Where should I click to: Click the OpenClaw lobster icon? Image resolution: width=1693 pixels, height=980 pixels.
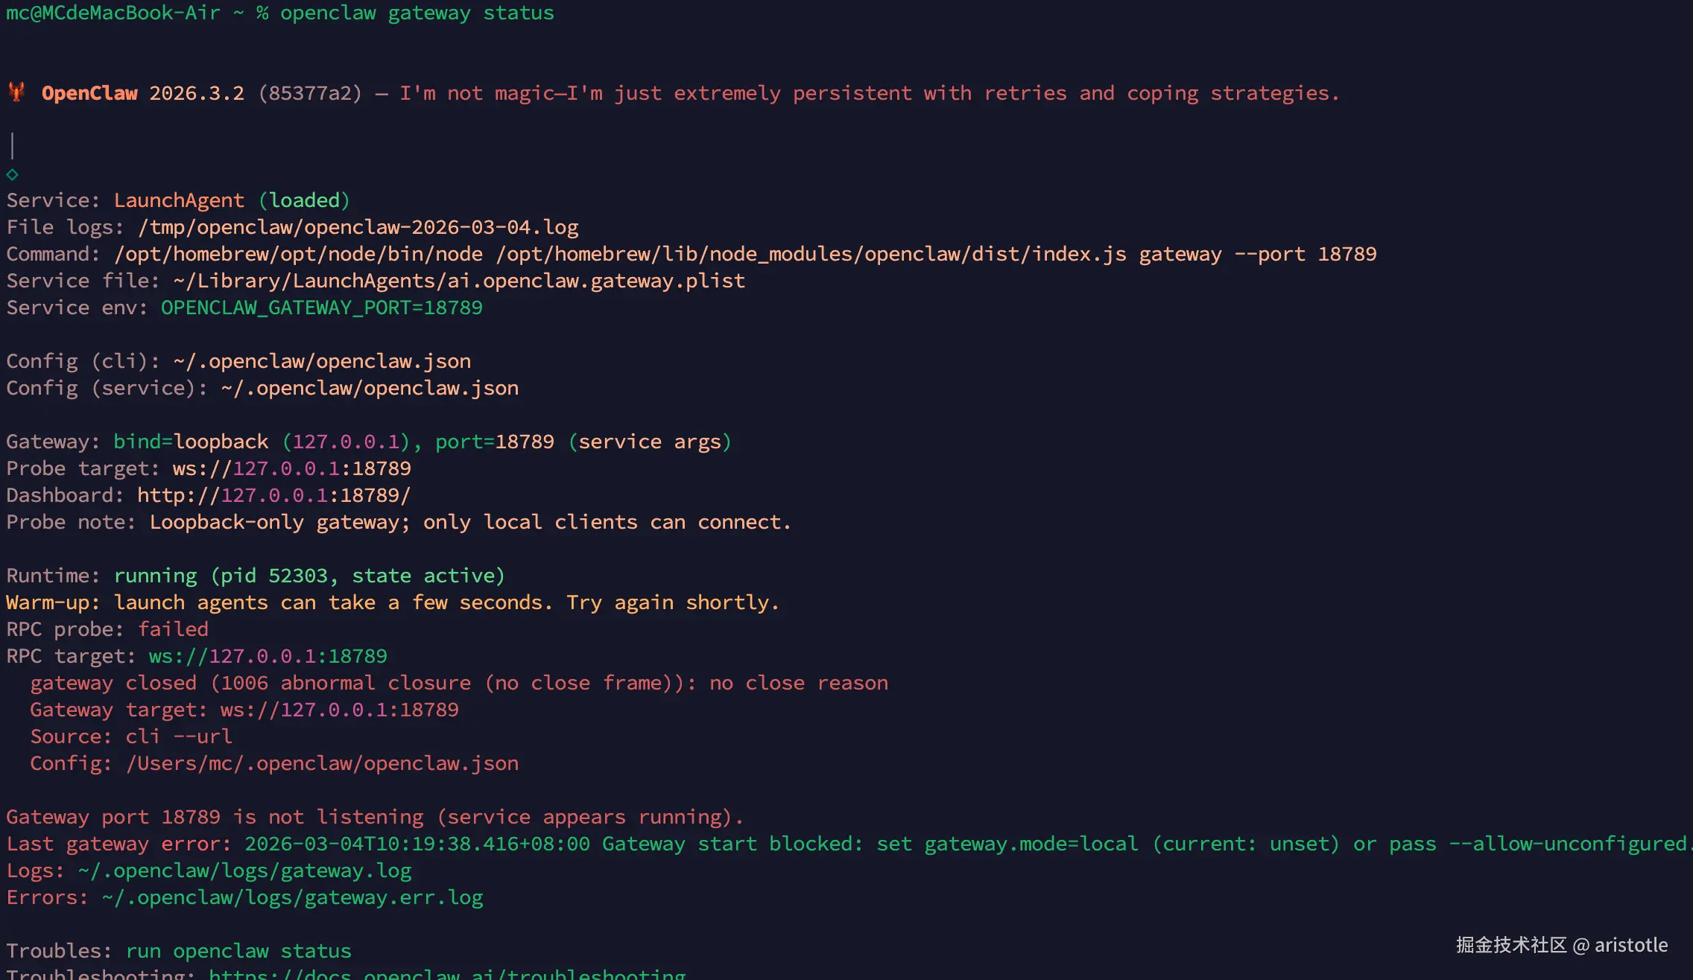coord(16,92)
